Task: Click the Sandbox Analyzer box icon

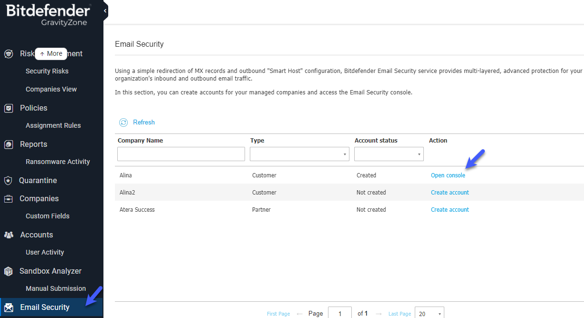Action: 9,271
